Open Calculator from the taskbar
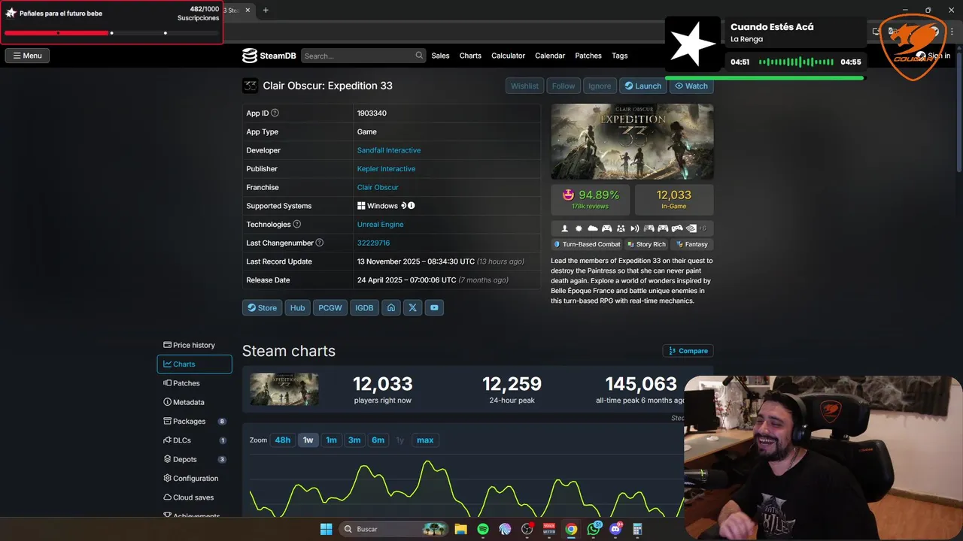This screenshot has width=963, height=541. [638, 529]
